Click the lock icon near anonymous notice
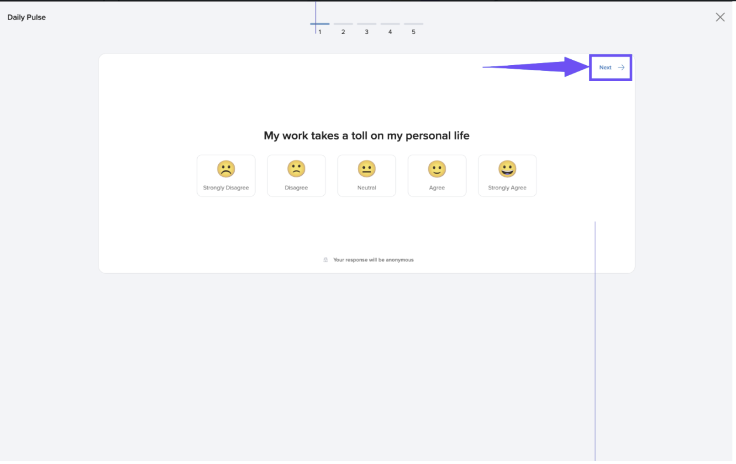This screenshot has height=464, width=736. tap(326, 260)
